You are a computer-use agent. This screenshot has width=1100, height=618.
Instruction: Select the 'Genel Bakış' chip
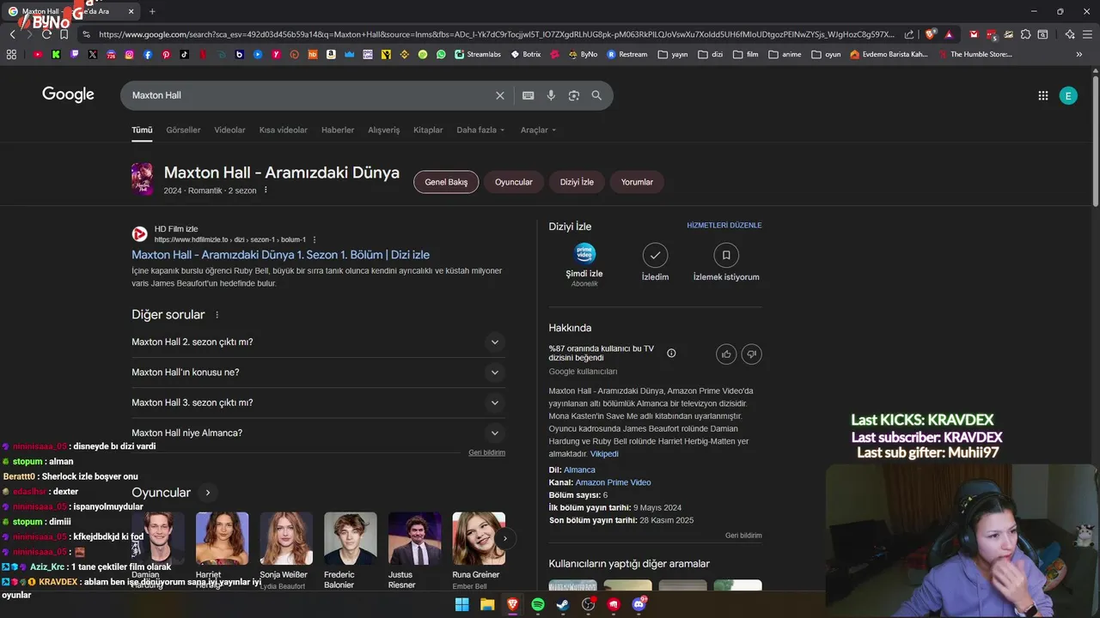tap(446, 182)
